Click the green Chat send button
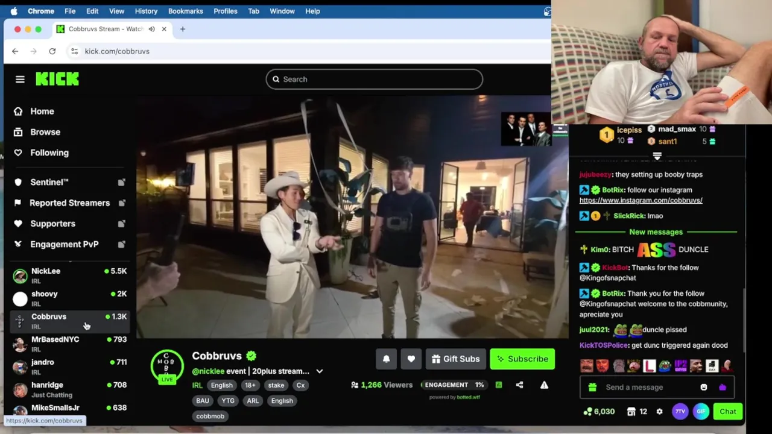This screenshot has width=772, height=434. pyautogui.click(x=728, y=411)
